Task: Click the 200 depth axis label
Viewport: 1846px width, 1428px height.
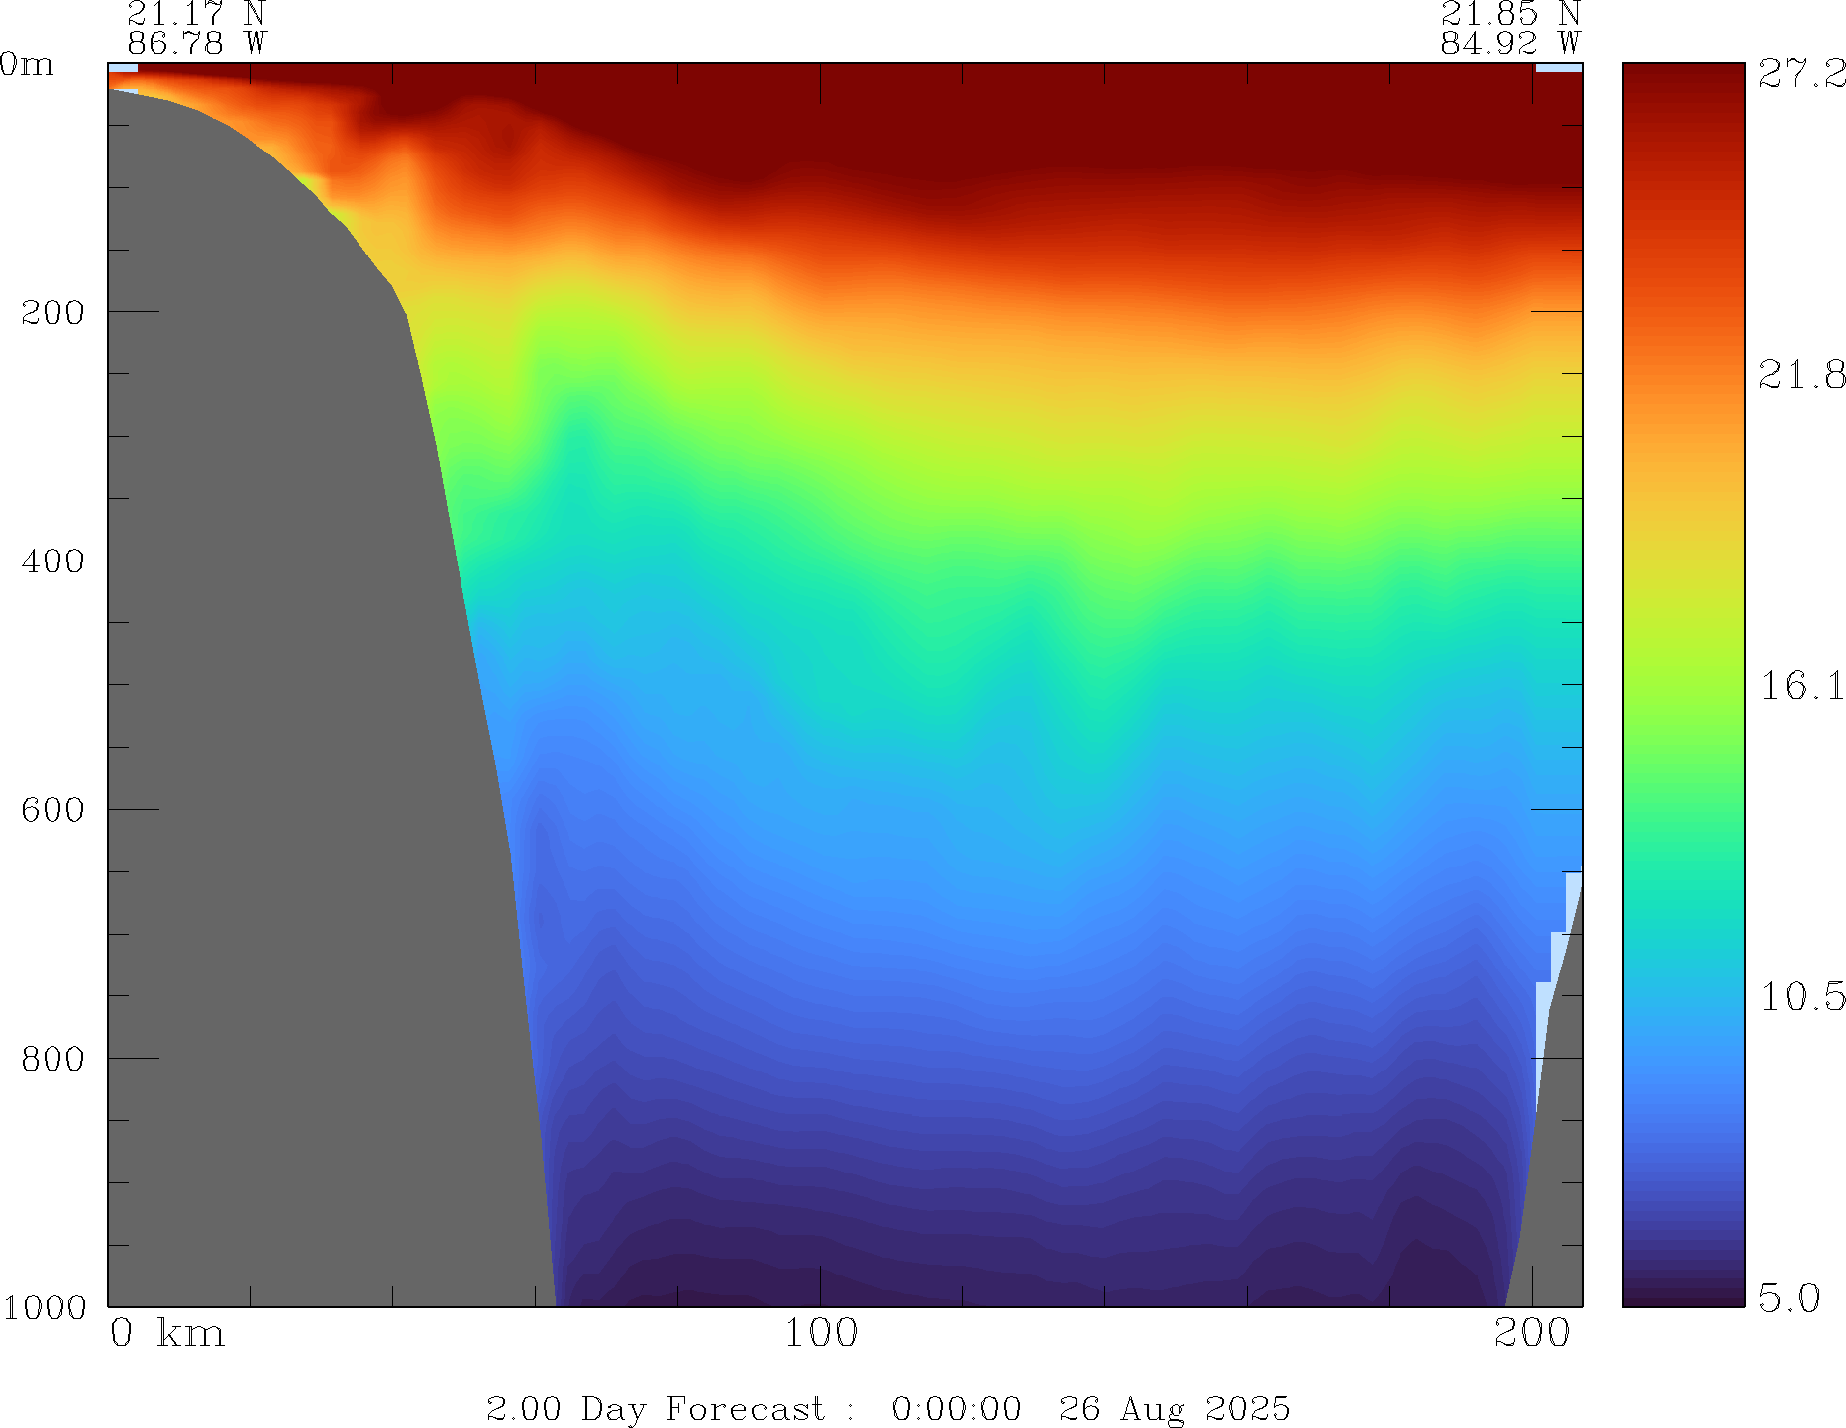Action: 53,312
